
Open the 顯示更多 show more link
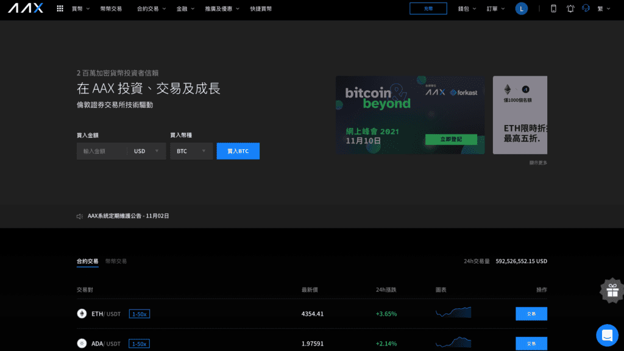(x=538, y=163)
